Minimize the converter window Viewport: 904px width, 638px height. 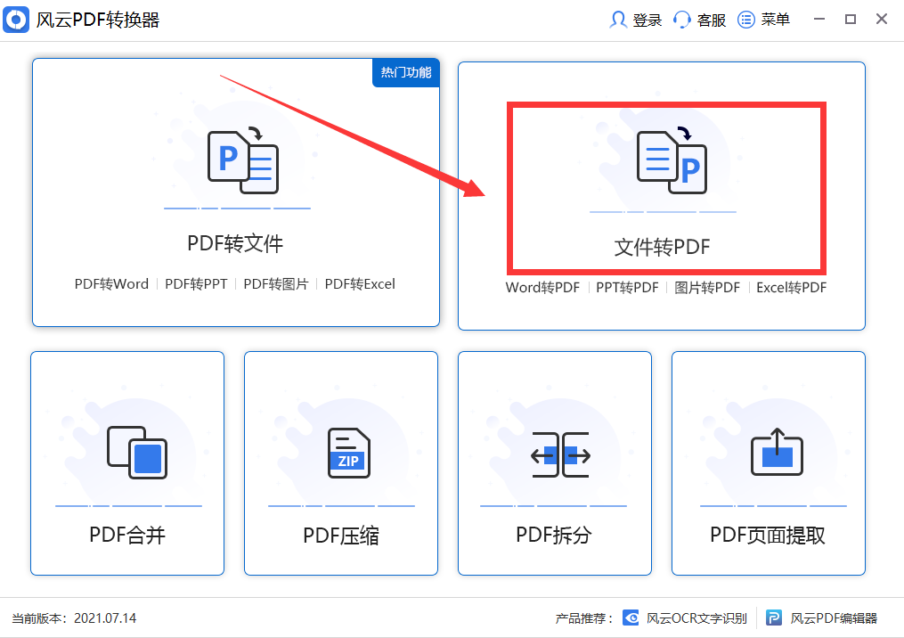tap(819, 19)
